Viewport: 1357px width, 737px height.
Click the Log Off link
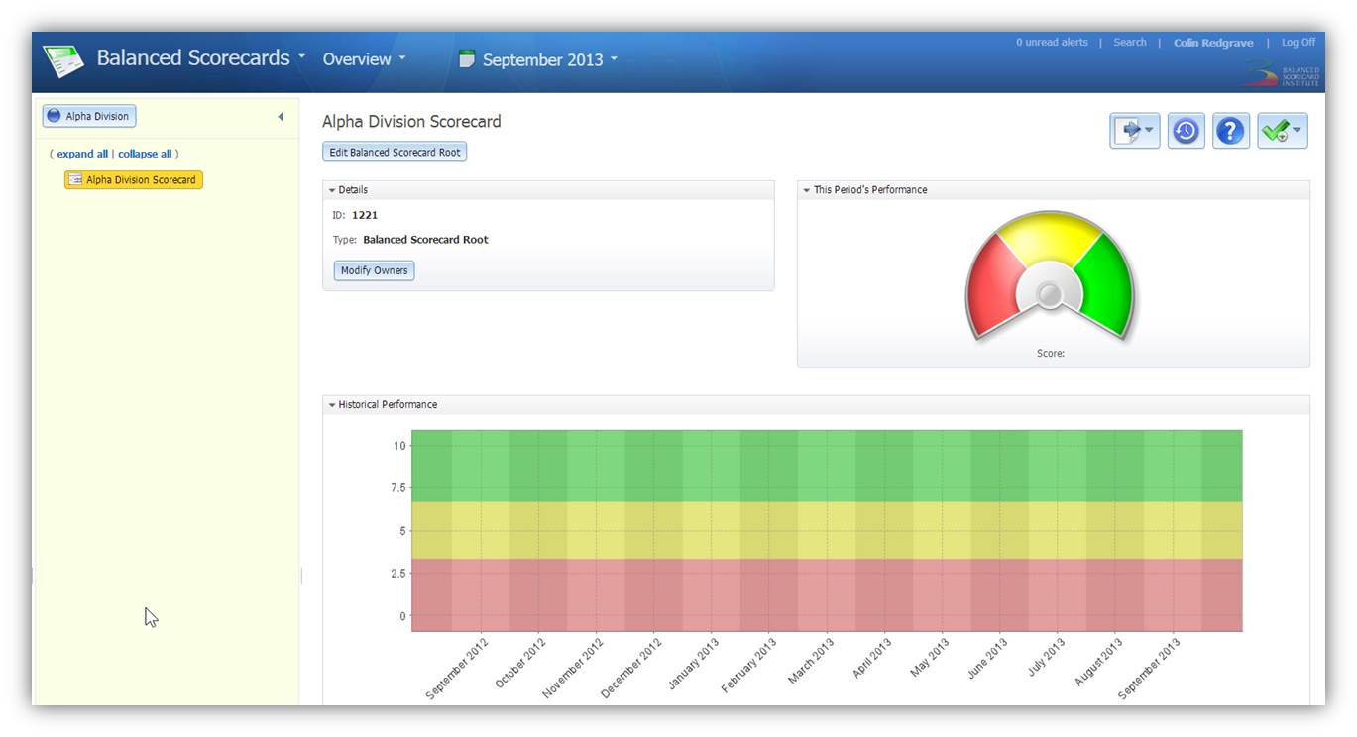pyautogui.click(x=1299, y=43)
